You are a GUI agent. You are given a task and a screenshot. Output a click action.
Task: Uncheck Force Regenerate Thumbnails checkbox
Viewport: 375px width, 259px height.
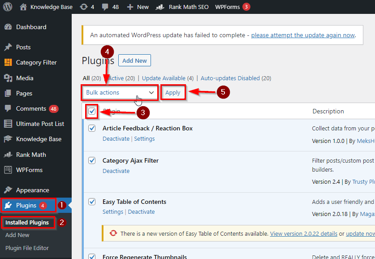coord(92,257)
